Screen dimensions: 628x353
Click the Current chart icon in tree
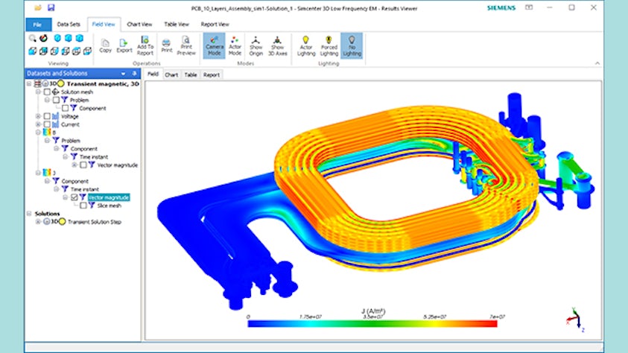click(x=56, y=124)
